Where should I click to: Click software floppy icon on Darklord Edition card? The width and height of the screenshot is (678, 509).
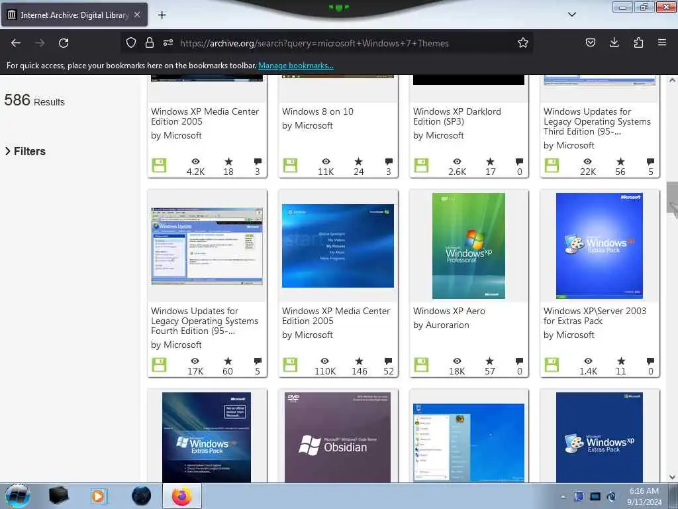coord(421,165)
